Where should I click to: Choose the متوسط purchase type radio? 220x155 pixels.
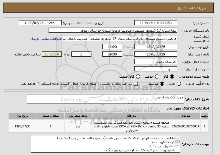pos(162,84)
